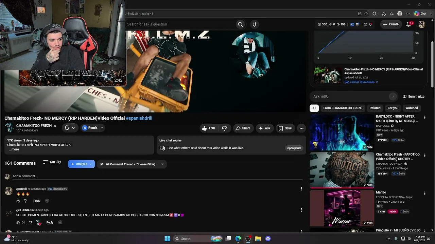Open File Explorer from the taskbar
Viewport: 435px width, 244px height.
[x=258, y=239]
